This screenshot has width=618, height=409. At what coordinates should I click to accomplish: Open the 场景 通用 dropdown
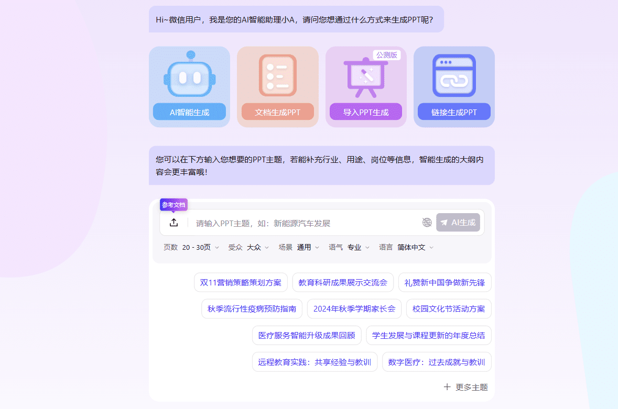pyautogui.click(x=299, y=247)
